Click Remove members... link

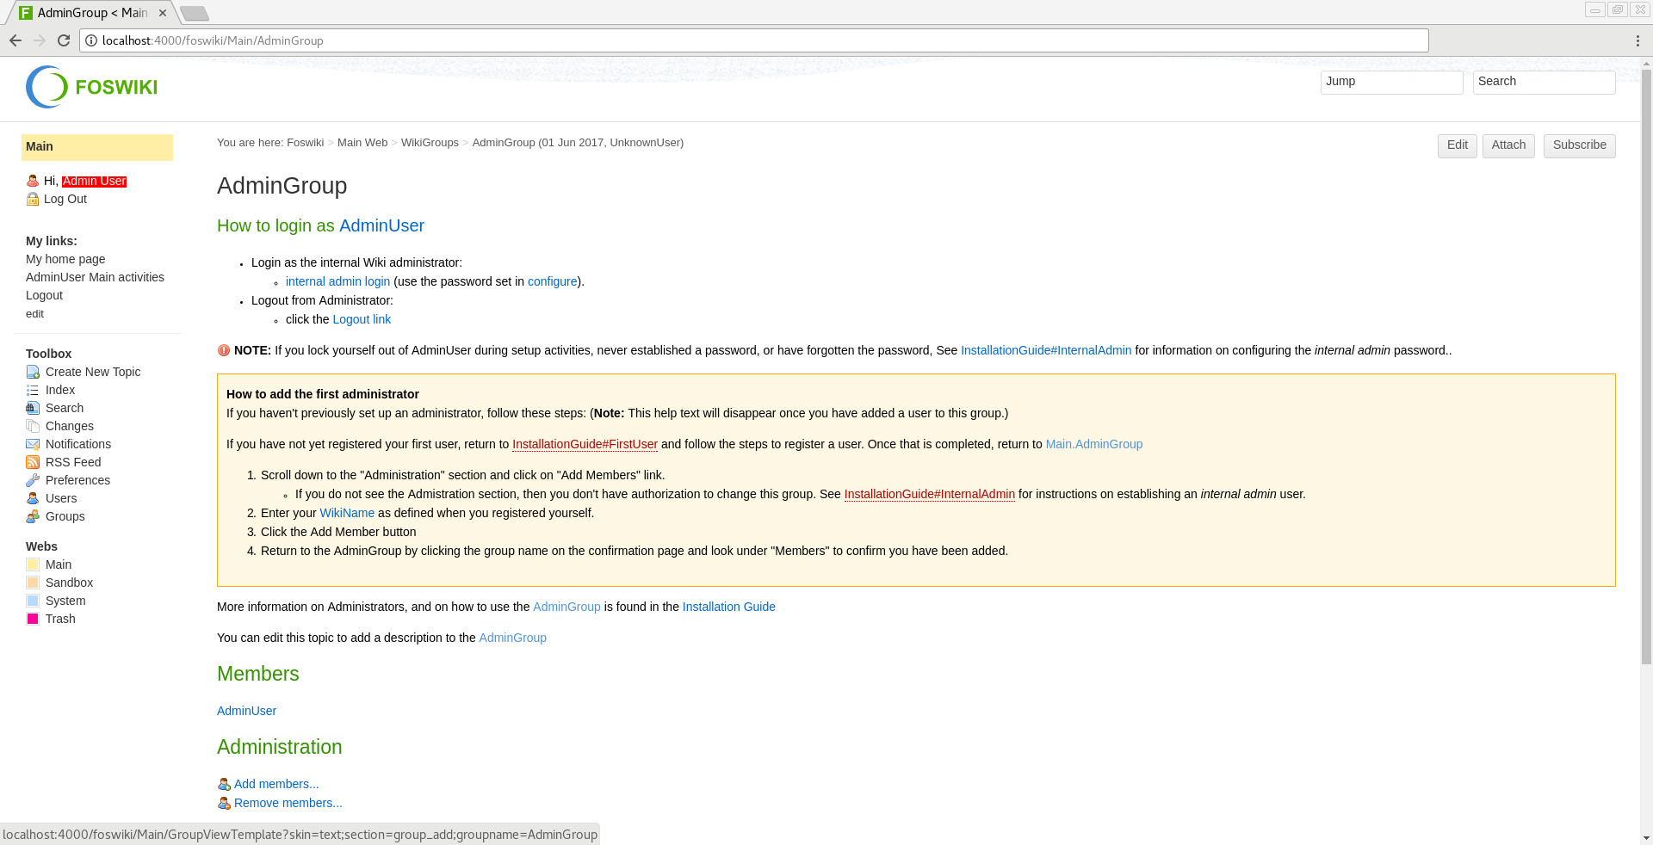[x=288, y=803]
